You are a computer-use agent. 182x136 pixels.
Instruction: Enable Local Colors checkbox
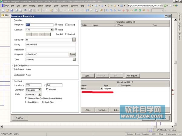(26, 102)
